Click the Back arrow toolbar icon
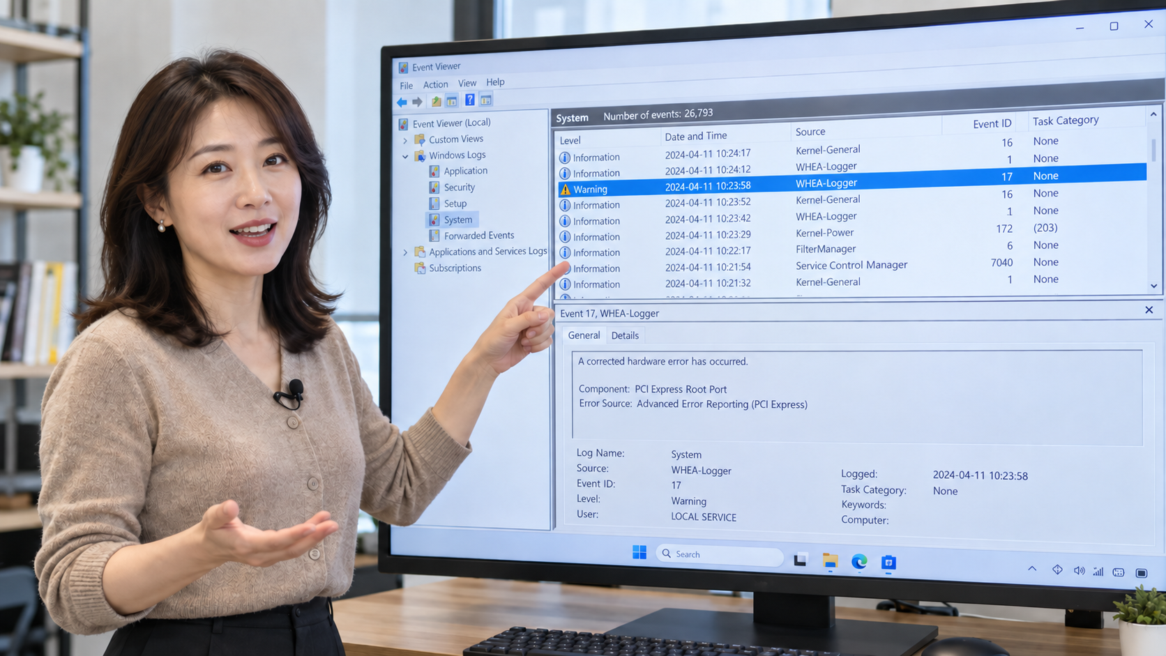 pyautogui.click(x=402, y=102)
